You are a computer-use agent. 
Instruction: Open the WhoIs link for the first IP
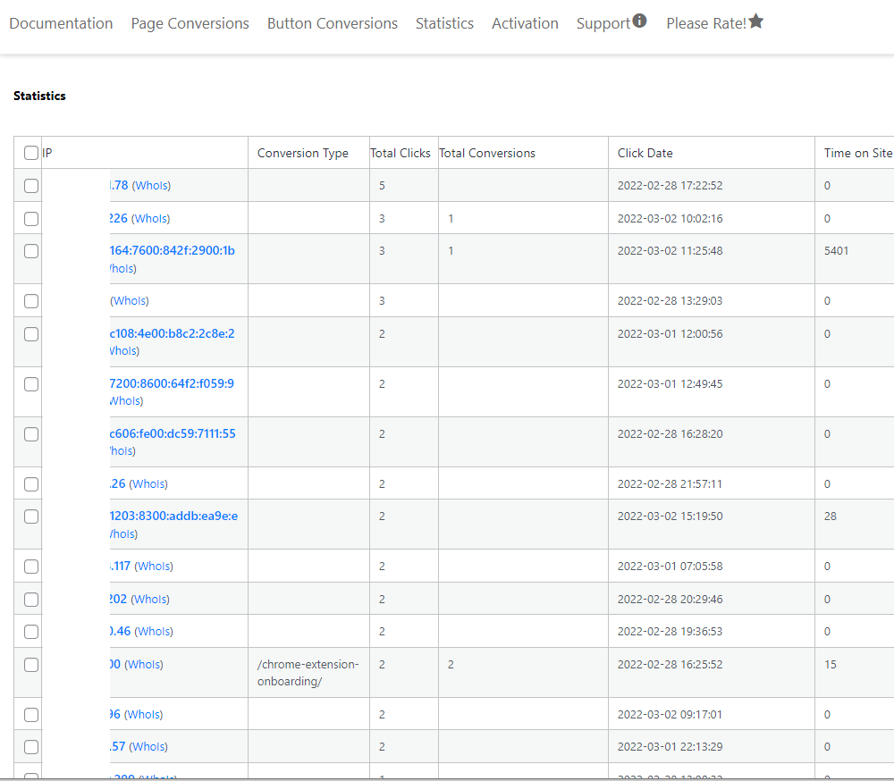tap(151, 185)
